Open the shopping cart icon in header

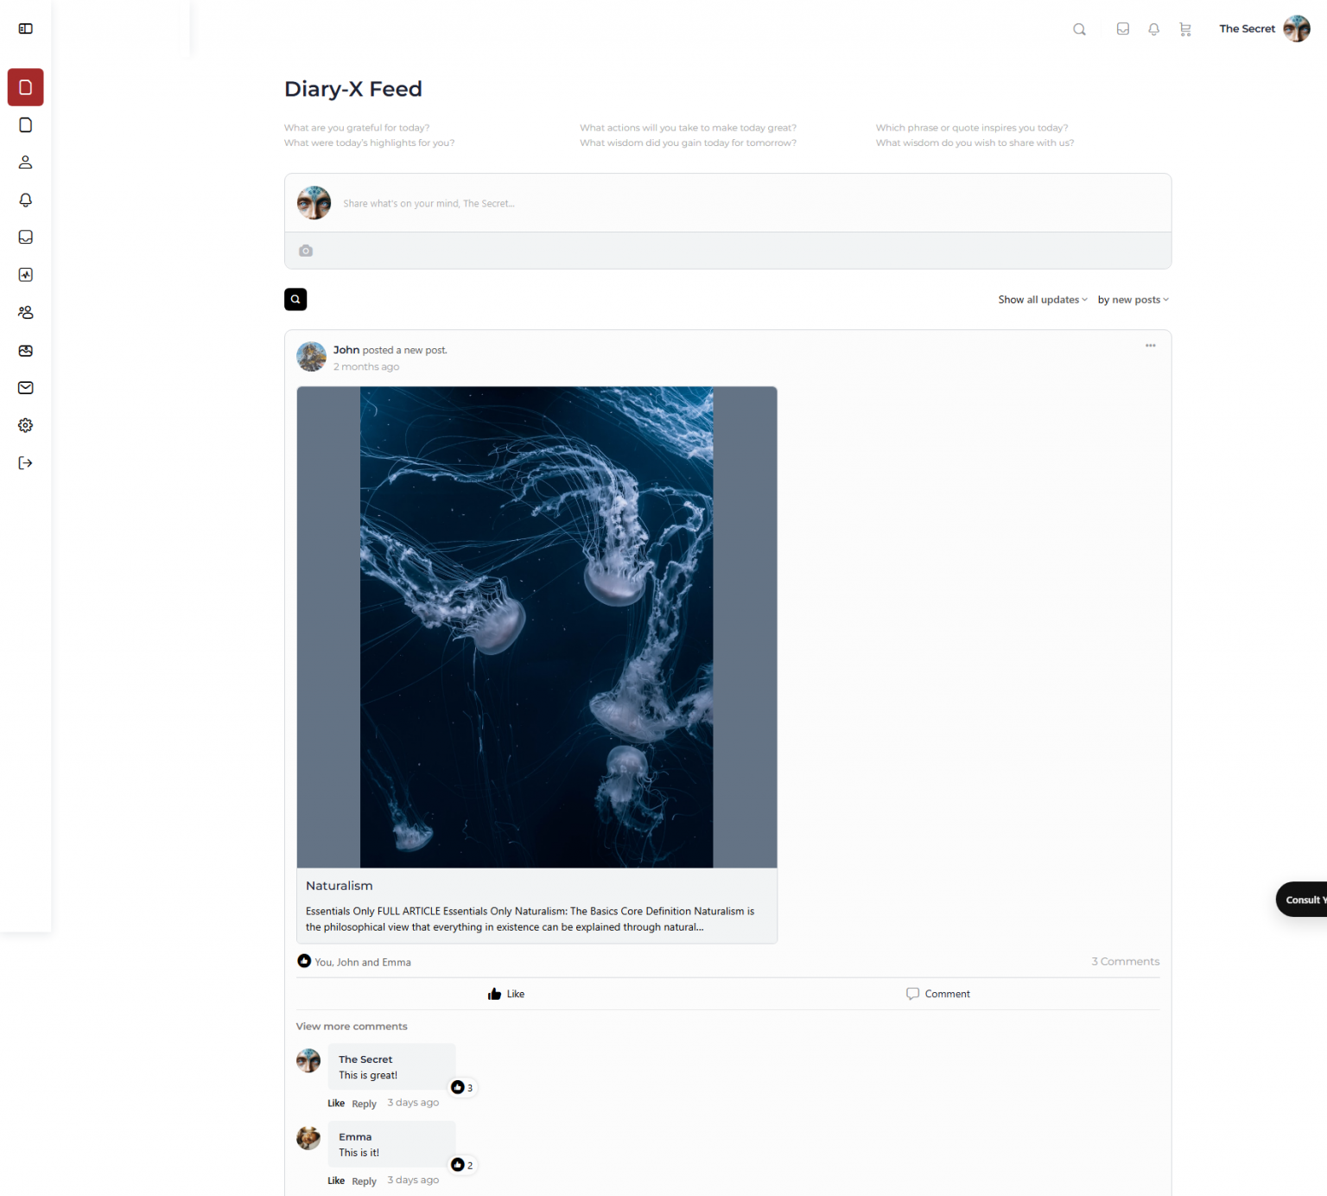(1184, 29)
